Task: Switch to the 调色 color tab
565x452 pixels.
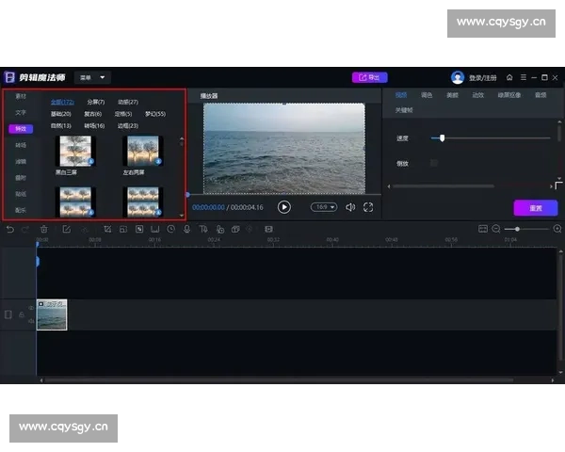Action: click(427, 95)
